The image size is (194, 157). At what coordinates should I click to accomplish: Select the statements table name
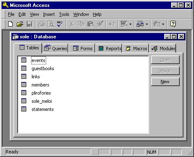42,109
